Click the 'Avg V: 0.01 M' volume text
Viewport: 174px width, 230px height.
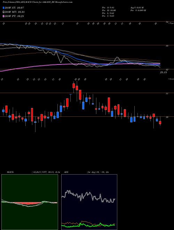(x=137, y=8)
